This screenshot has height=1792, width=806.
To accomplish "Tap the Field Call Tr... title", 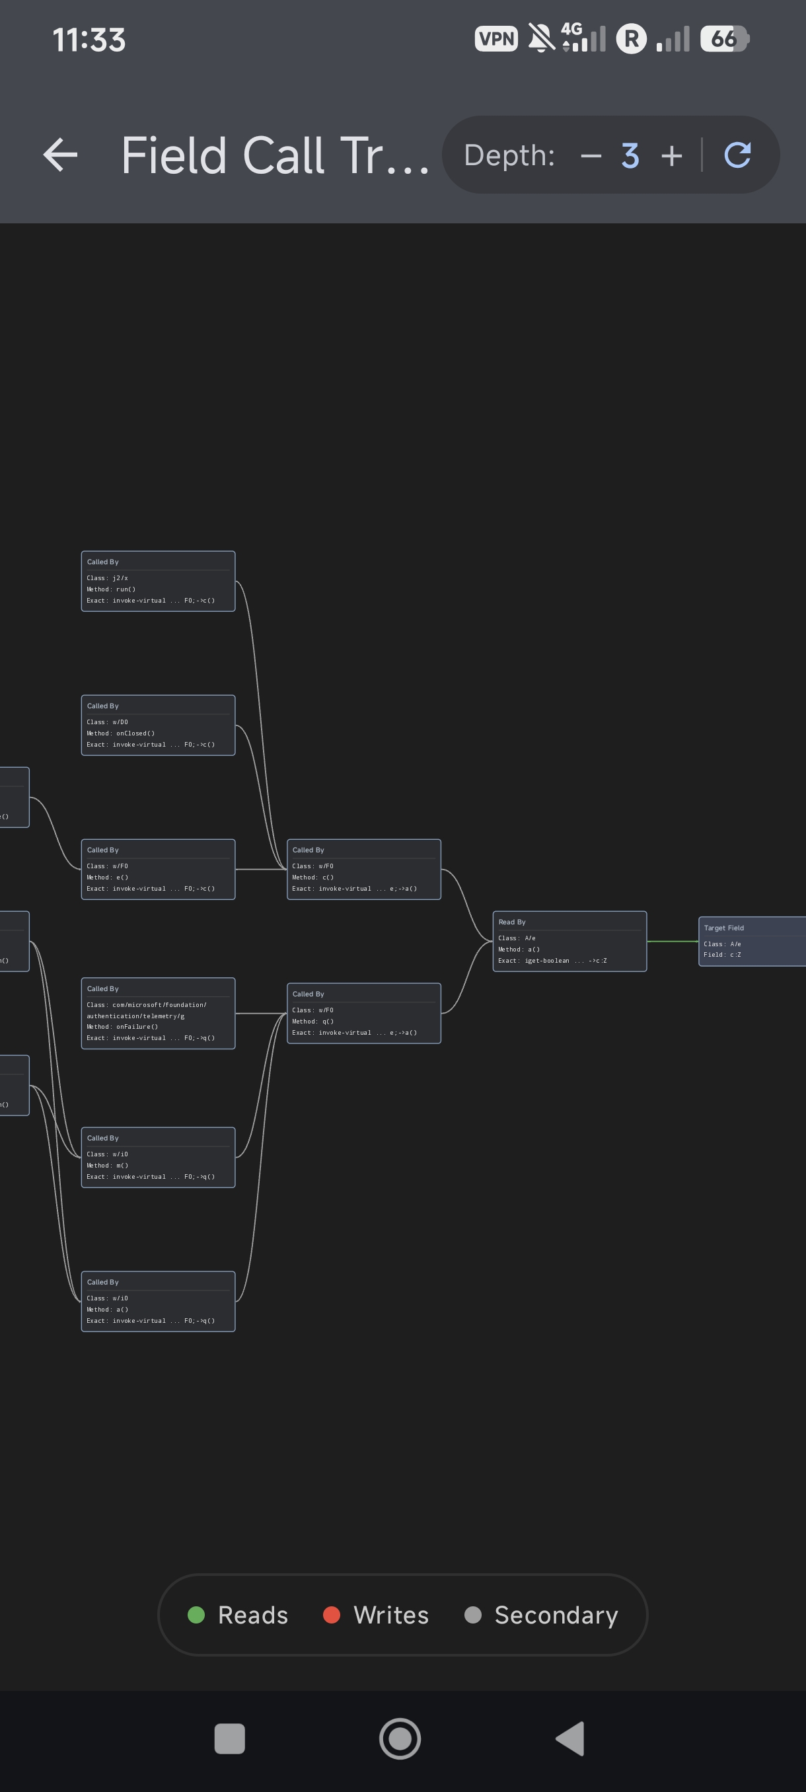I will tap(275, 155).
